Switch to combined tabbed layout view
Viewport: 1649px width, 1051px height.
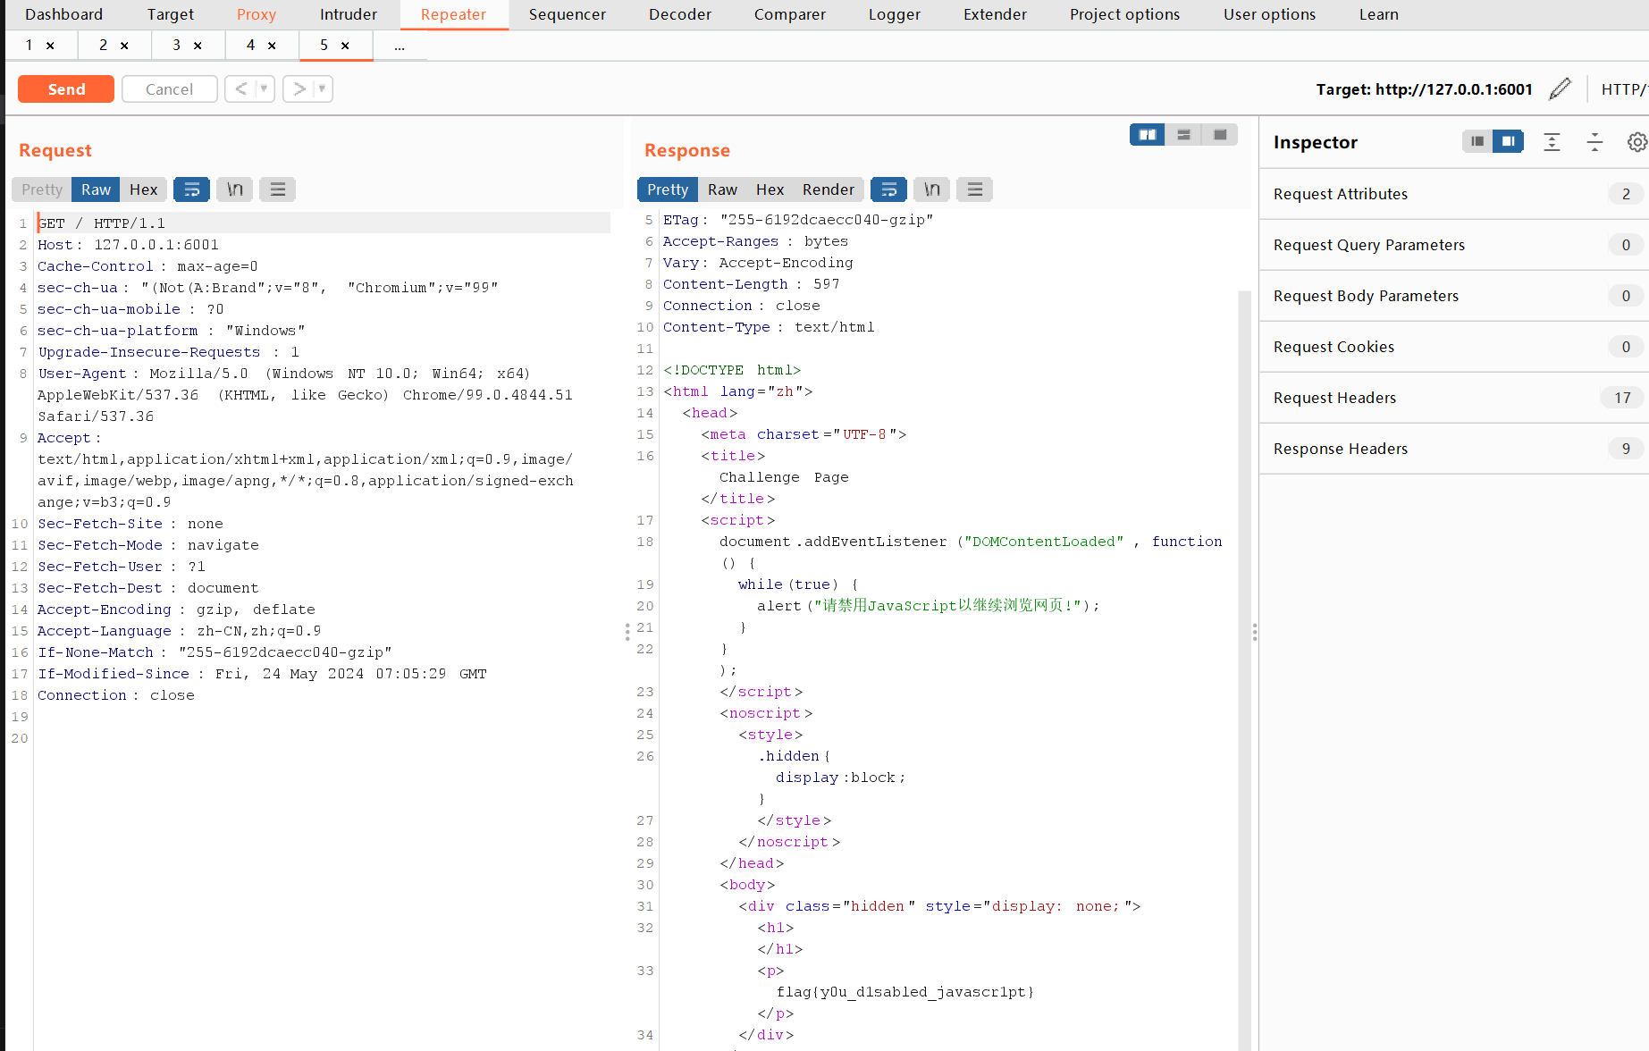click(x=1220, y=135)
